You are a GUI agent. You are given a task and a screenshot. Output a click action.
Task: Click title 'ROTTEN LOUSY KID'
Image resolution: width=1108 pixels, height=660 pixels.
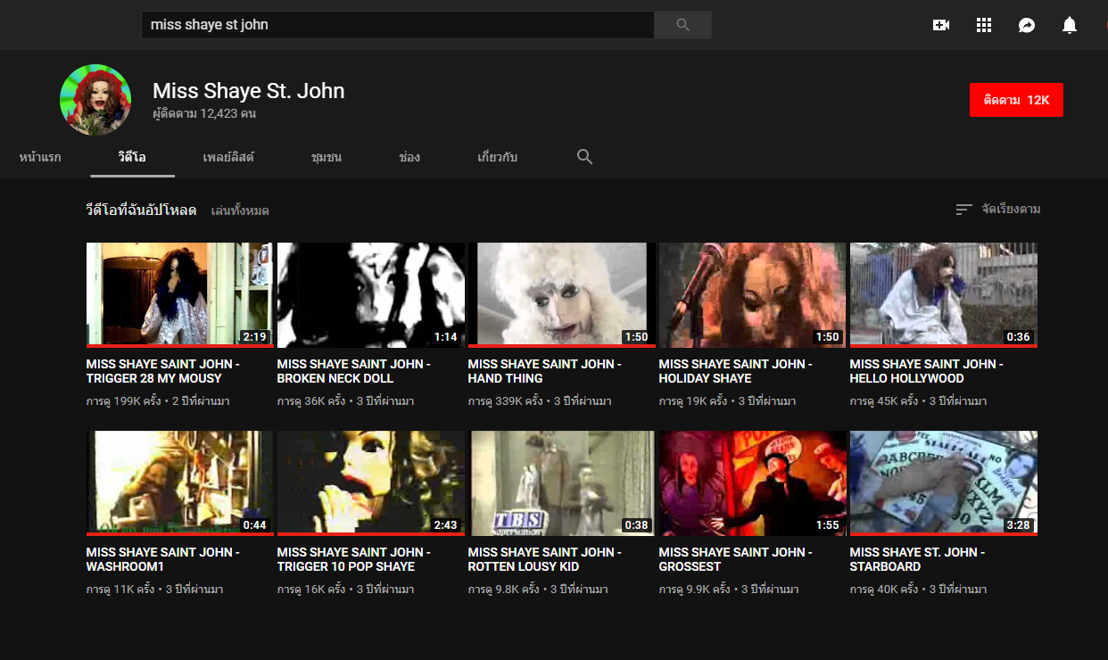(x=524, y=566)
